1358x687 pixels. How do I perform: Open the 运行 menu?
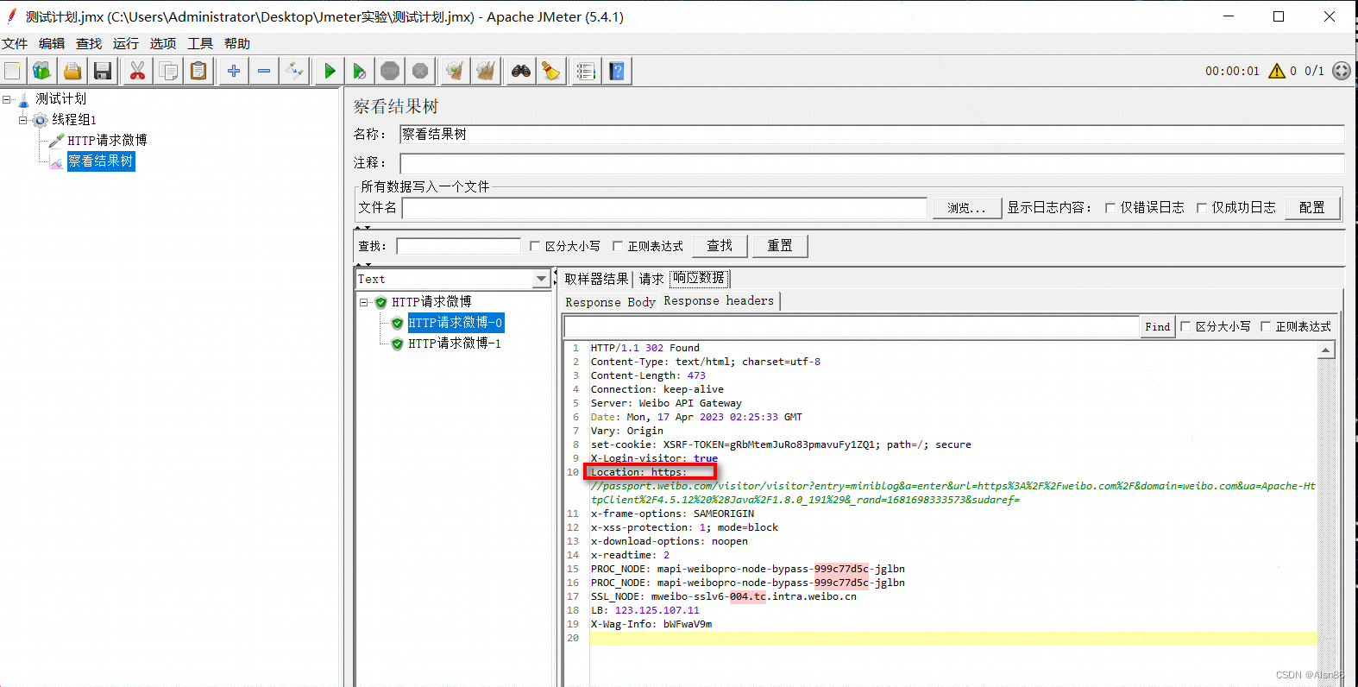pyautogui.click(x=126, y=43)
